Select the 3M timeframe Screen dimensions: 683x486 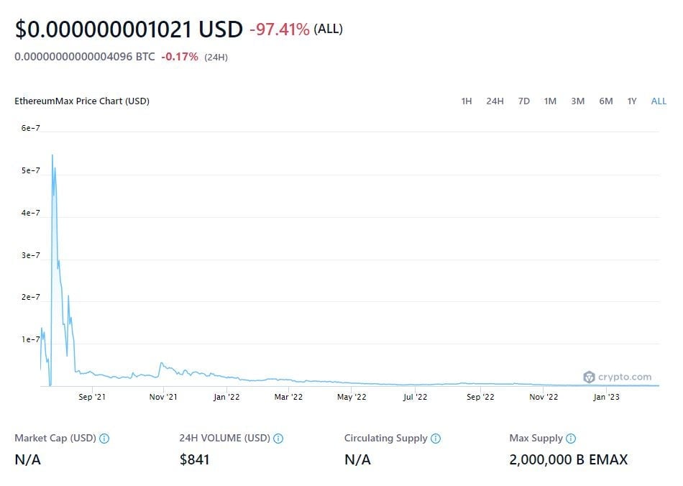tap(577, 101)
